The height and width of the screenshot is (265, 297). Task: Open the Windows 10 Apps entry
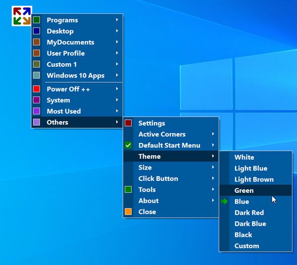[x=77, y=75]
